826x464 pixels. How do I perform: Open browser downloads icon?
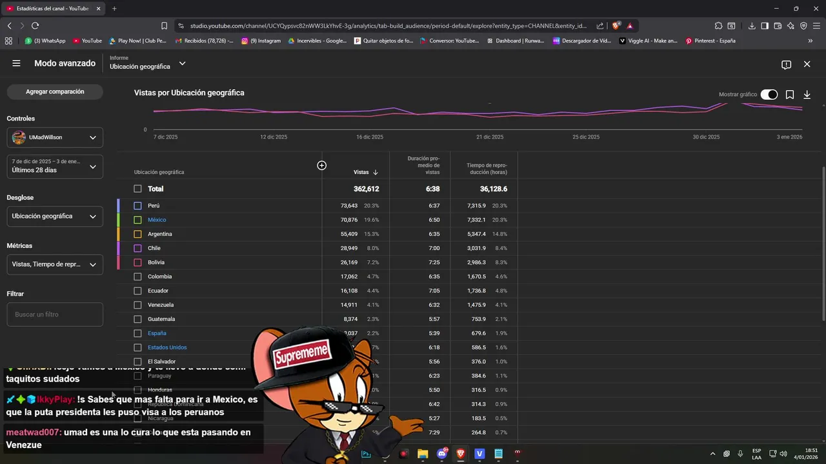click(x=752, y=26)
